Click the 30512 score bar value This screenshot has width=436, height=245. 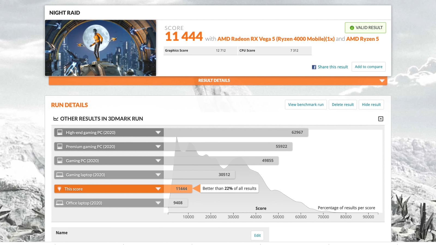coord(224,175)
